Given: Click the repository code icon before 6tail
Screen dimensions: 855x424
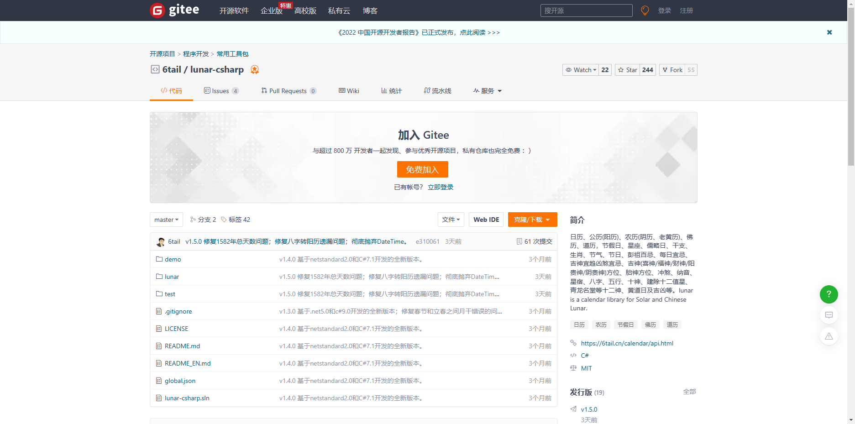Looking at the screenshot, I should click(155, 69).
